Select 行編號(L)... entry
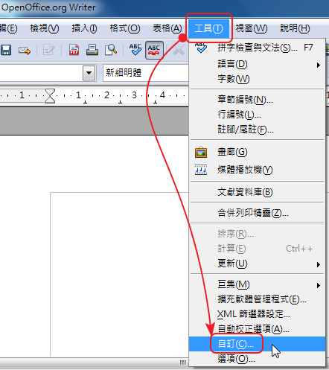The height and width of the screenshot is (370, 329). coord(258,115)
